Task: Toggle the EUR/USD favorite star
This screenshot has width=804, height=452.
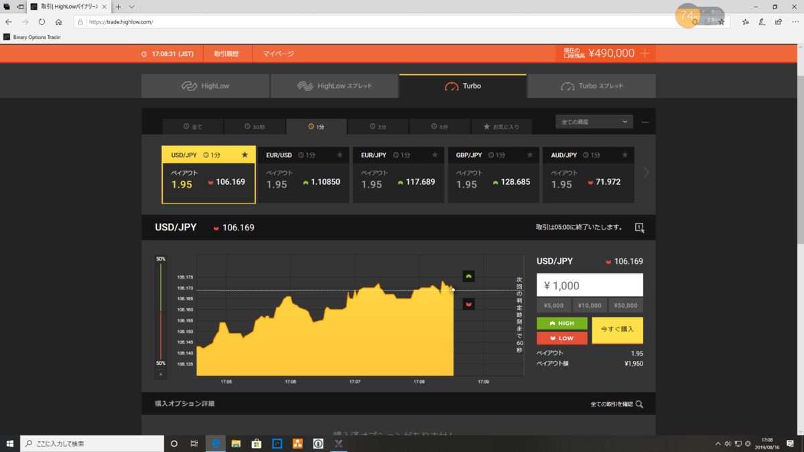Action: [x=340, y=155]
